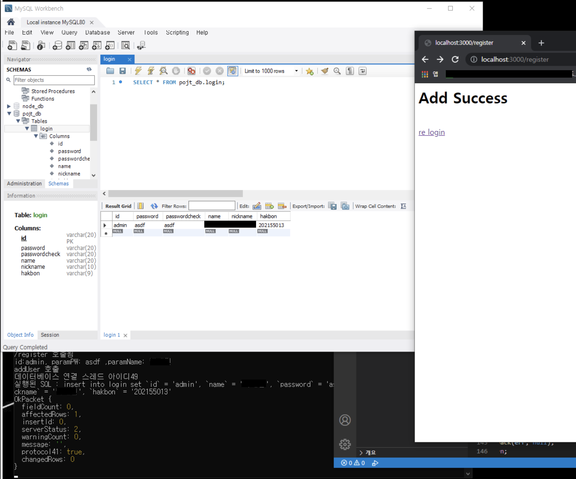The height and width of the screenshot is (479, 576).
Task: Toggle invisible characters pilcrow icon
Action: [350, 71]
